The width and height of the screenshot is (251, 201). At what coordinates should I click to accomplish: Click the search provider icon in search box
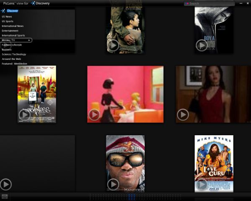(187, 3)
